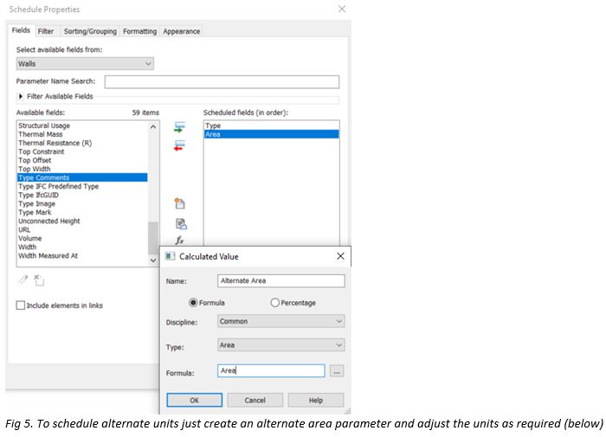Click the Help button
The image size is (606, 437).
coord(316,401)
